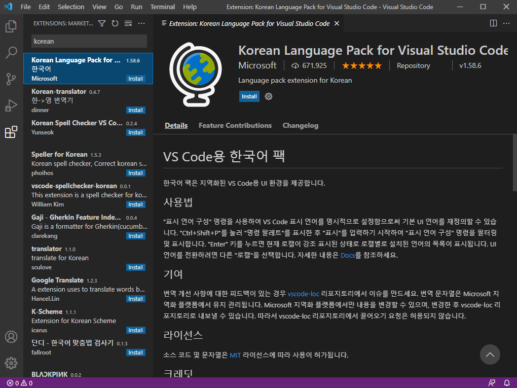The width and height of the screenshot is (517, 388).
Task: Install Gaji Gherkin Feature extension
Action: click(135, 235)
